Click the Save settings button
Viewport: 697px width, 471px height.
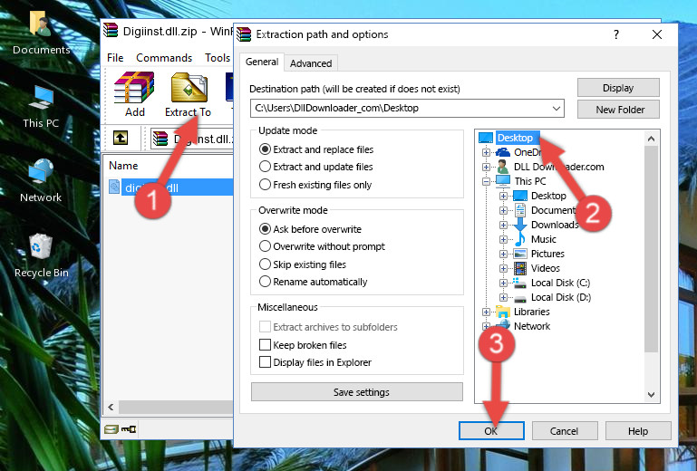pos(357,392)
